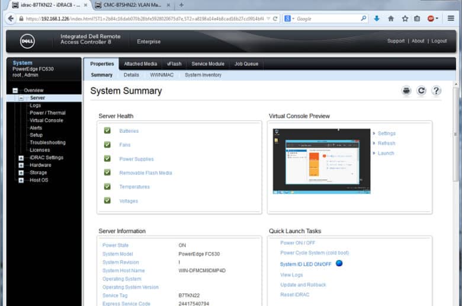This screenshot has width=462, height=306.
Task: Open the address bar history dropdown
Action: pyautogui.click(x=268, y=18)
